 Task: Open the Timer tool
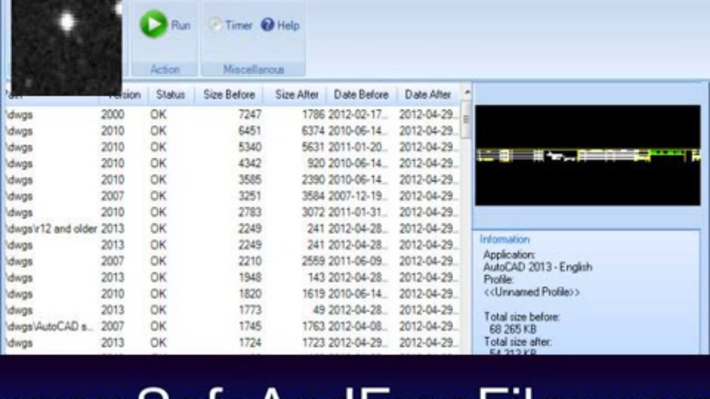(231, 25)
